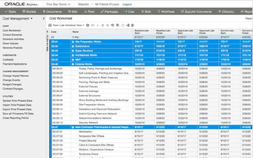Screen dimensions: 253x158
Task: Open the Cost menu
Action: click(129, 11)
